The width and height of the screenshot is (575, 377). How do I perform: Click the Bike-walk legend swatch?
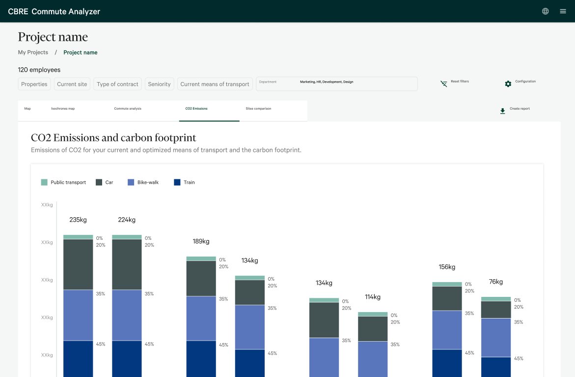click(x=131, y=182)
